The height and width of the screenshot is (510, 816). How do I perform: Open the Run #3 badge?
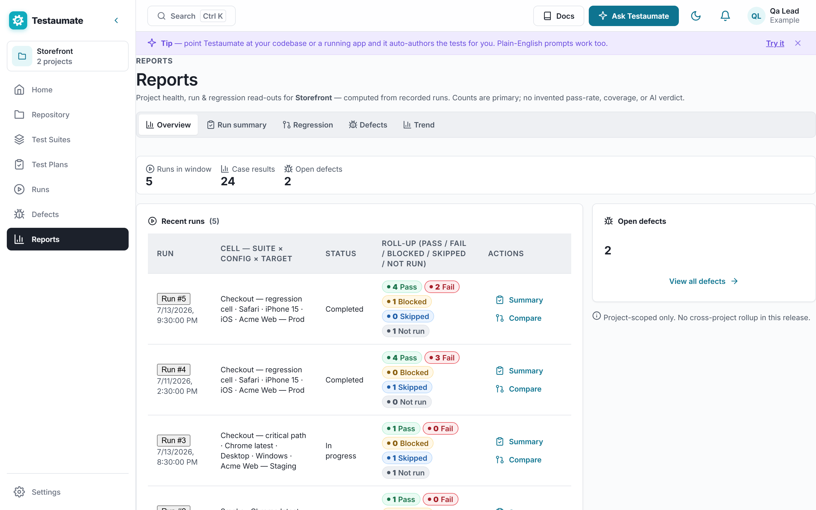(x=174, y=441)
